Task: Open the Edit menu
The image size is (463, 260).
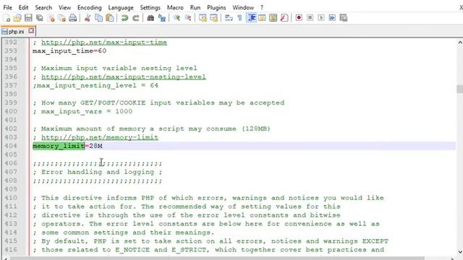Action: click(x=23, y=7)
